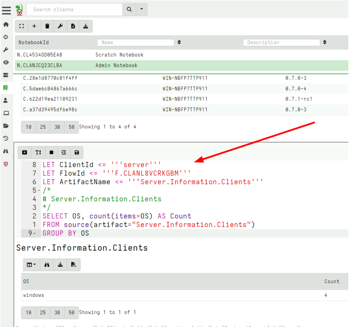Screen dimensions: 350x327
Task: Save the VQL cell using the floppy disk icon
Action: point(77,152)
